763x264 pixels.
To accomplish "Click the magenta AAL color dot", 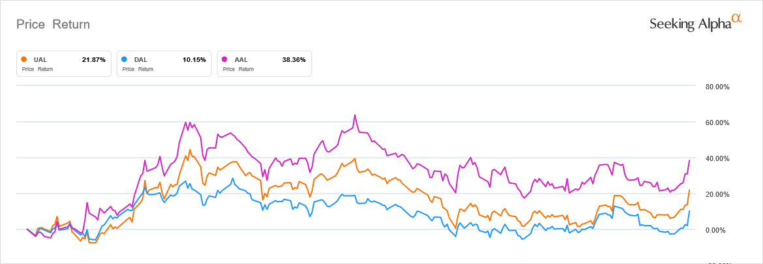I will pyautogui.click(x=224, y=59).
